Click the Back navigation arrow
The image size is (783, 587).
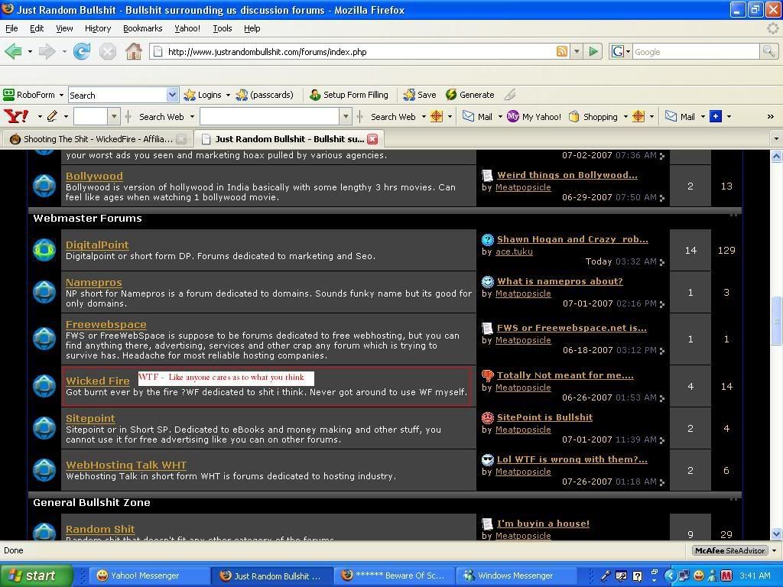click(x=13, y=51)
